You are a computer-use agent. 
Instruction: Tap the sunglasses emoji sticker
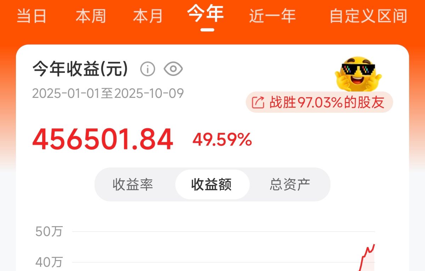point(358,73)
